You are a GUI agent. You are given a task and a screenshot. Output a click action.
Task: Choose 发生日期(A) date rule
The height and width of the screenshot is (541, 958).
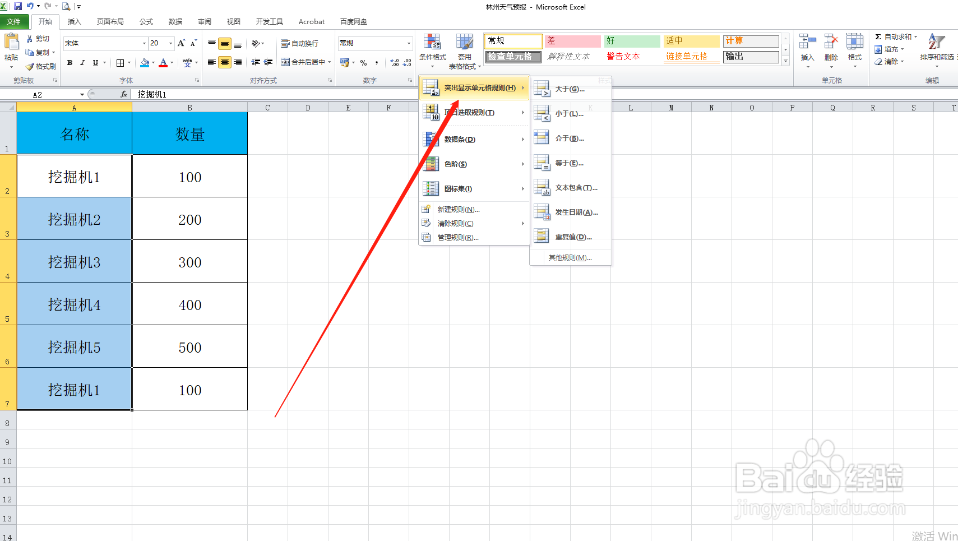(571, 212)
